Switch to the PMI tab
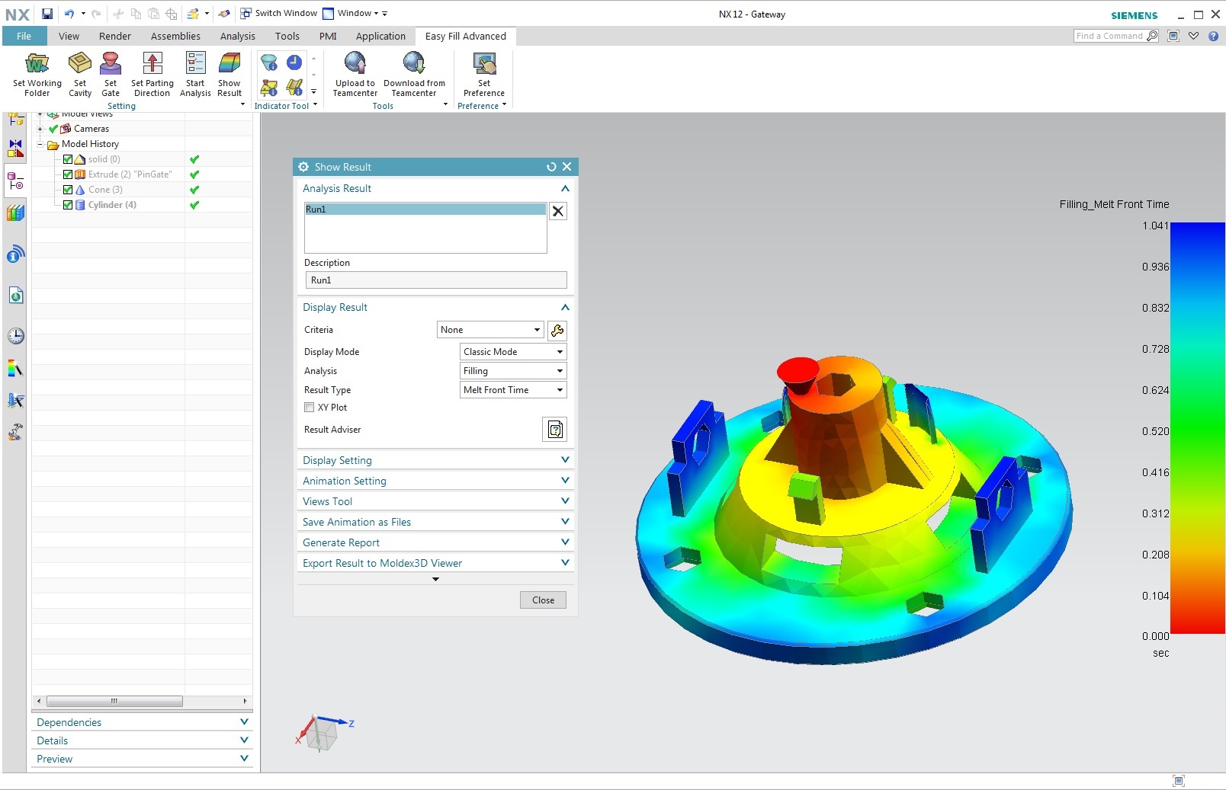 point(328,36)
